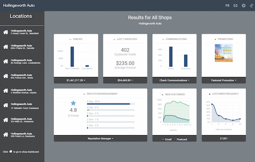
Task: Click the 615 total reviews text
Action: click(73, 116)
